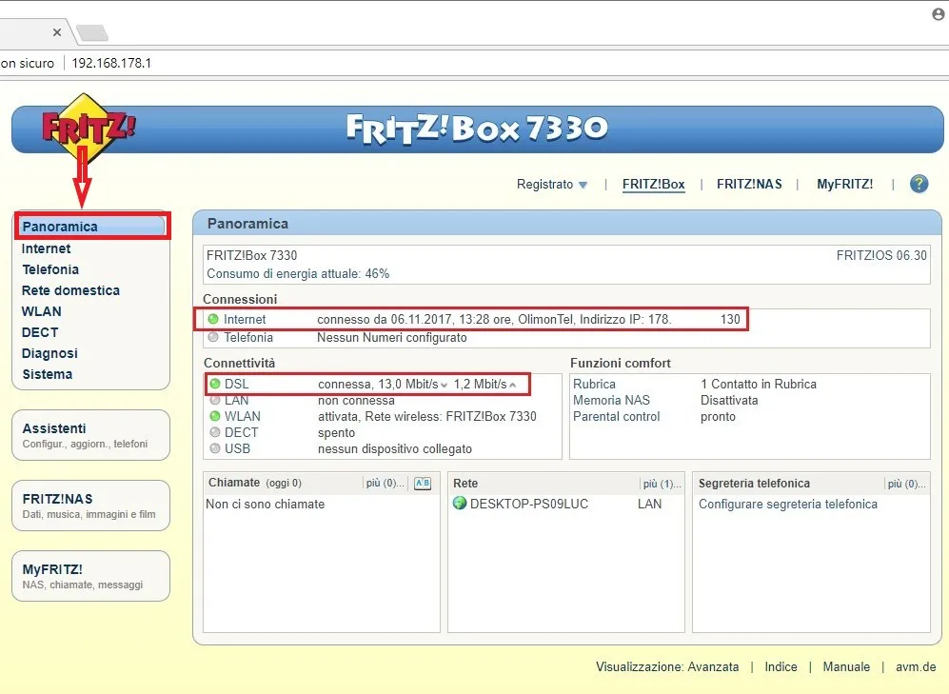Open the Configurare segreteria telefonica link
Screen dimensions: 949x694
[788, 504]
